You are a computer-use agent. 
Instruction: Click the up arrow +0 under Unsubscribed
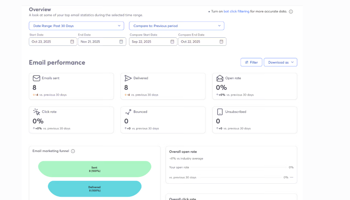click(219, 129)
